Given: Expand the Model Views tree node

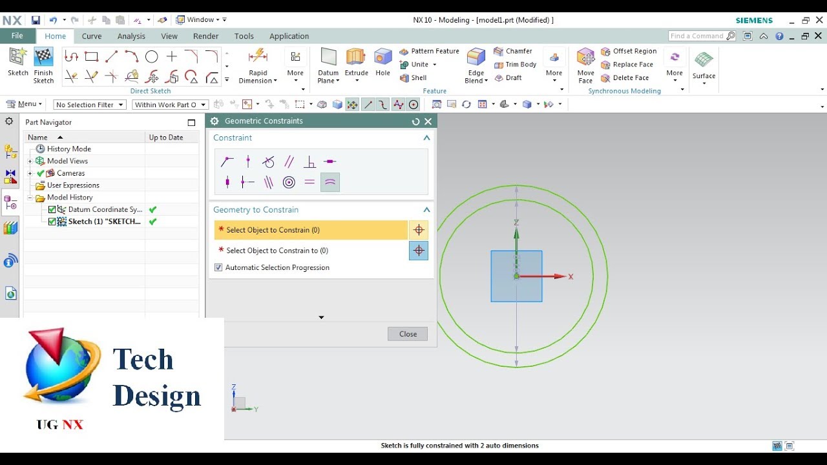Looking at the screenshot, I should tap(30, 161).
